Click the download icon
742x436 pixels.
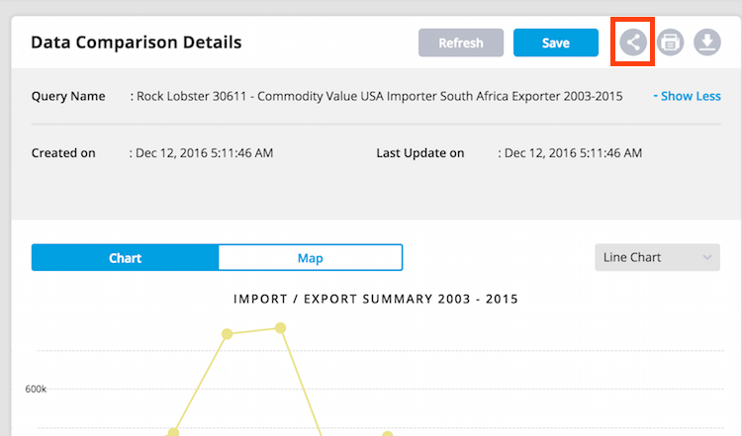pyautogui.click(x=707, y=43)
